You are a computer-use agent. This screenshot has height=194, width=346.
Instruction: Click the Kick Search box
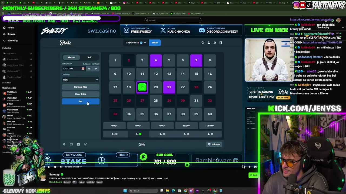tap(173, 20)
